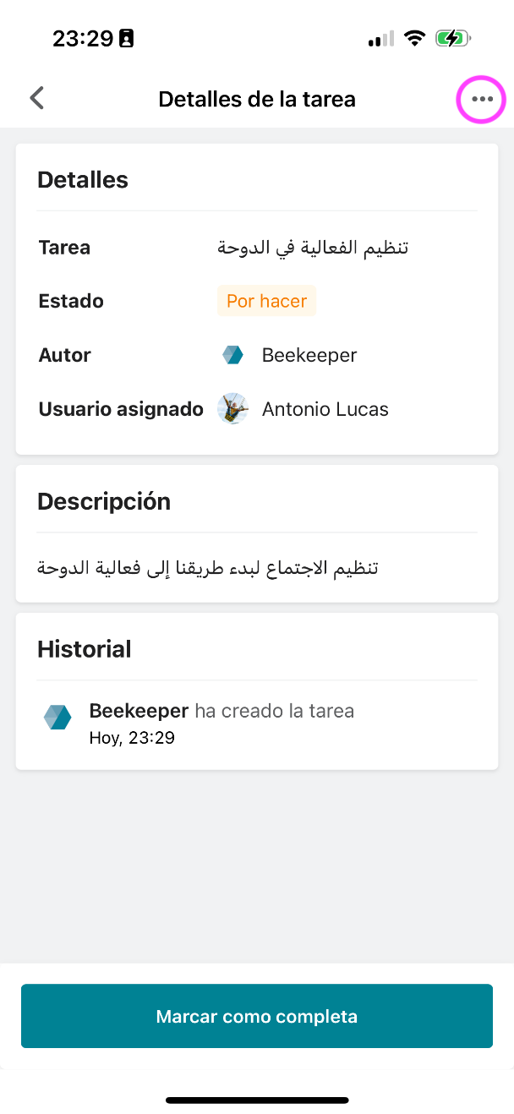The image size is (514, 1114).
Task: Tap the home indicator bar at the bottom
Action: pyautogui.click(x=257, y=1100)
